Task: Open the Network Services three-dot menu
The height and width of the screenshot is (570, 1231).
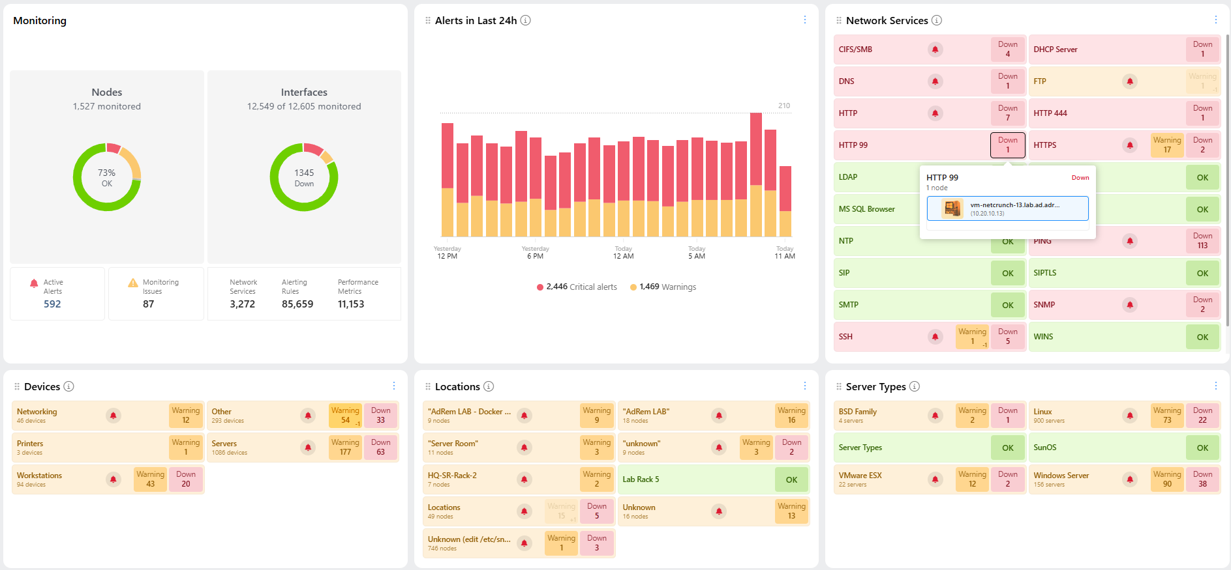Action: tap(1215, 20)
